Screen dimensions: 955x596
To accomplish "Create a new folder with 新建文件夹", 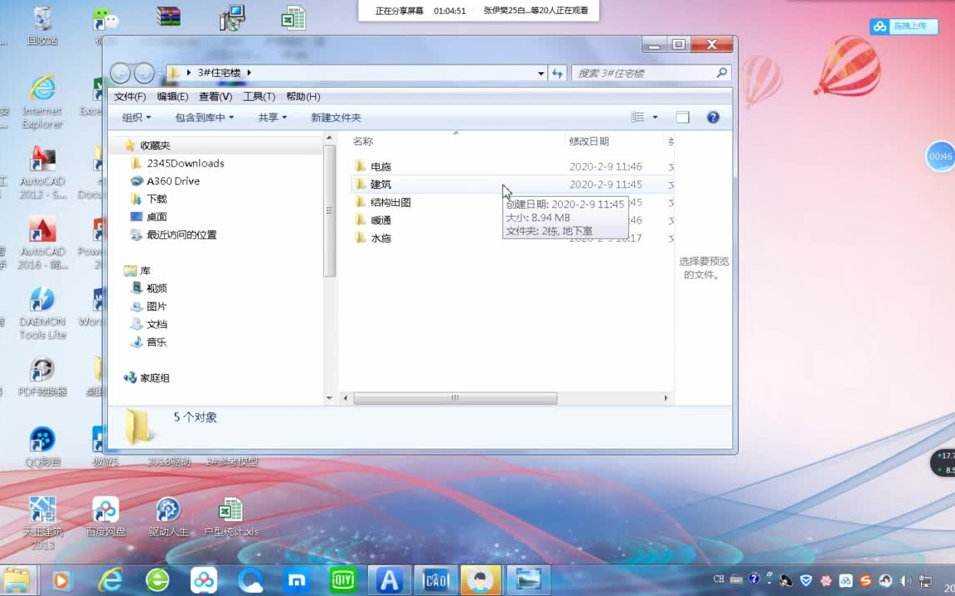I will pyautogui.click(x=334, y=117).
